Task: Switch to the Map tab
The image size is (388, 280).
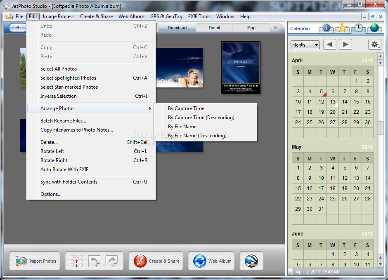Action: click(x=251, y=28)
